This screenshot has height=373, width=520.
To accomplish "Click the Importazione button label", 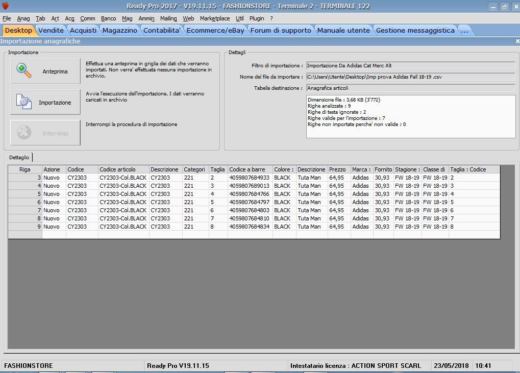I will click(55, 103).
